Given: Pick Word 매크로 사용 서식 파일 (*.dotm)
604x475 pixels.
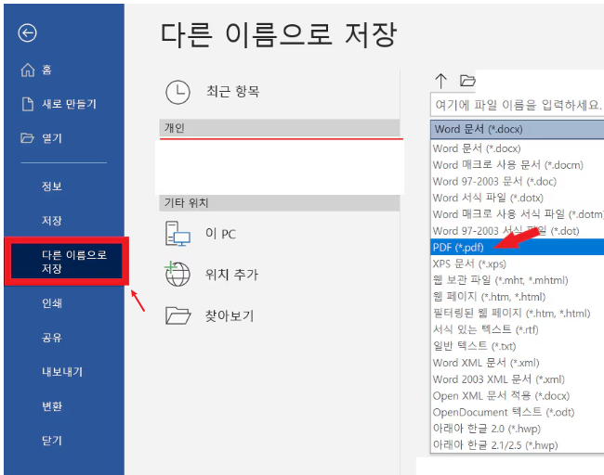Looking at the screenshot, I should [517, 214].
